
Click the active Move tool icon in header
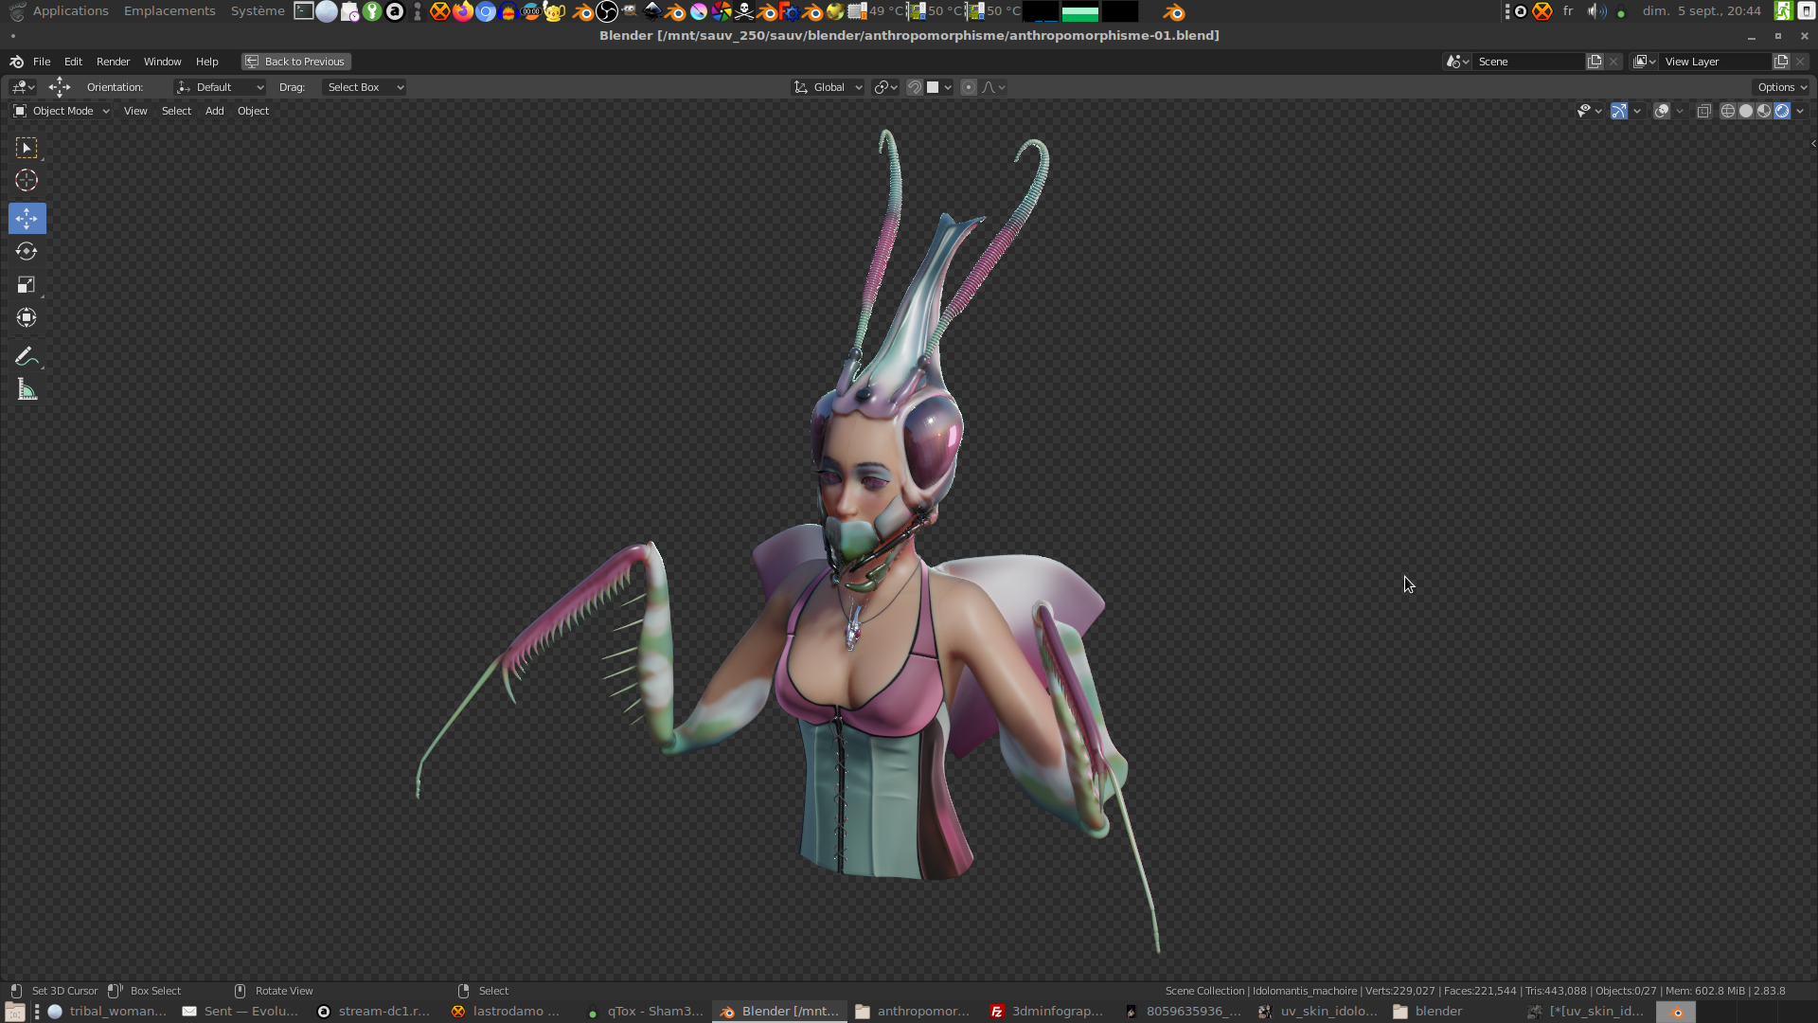tap(60, 87)
